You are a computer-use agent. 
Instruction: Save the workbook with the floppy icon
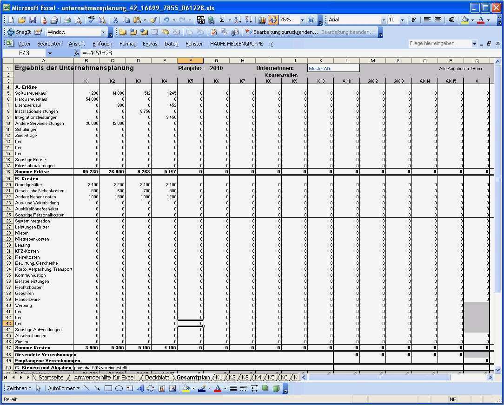(x=33, y=20)
